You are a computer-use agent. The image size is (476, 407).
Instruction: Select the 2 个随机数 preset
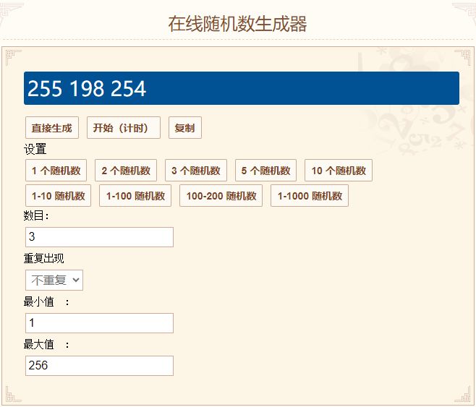coord(126,170)
